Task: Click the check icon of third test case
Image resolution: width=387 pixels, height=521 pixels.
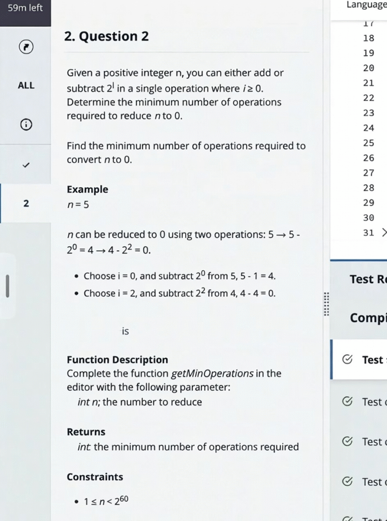Action: point(347,441)
